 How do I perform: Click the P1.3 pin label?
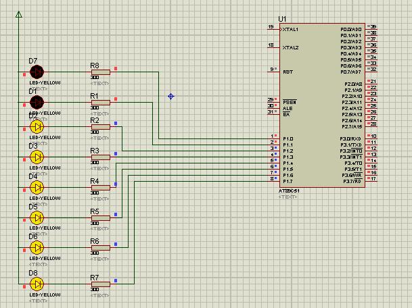[x=288, y=157]
